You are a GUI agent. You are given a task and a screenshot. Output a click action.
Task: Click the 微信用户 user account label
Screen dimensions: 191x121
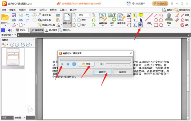140,3
